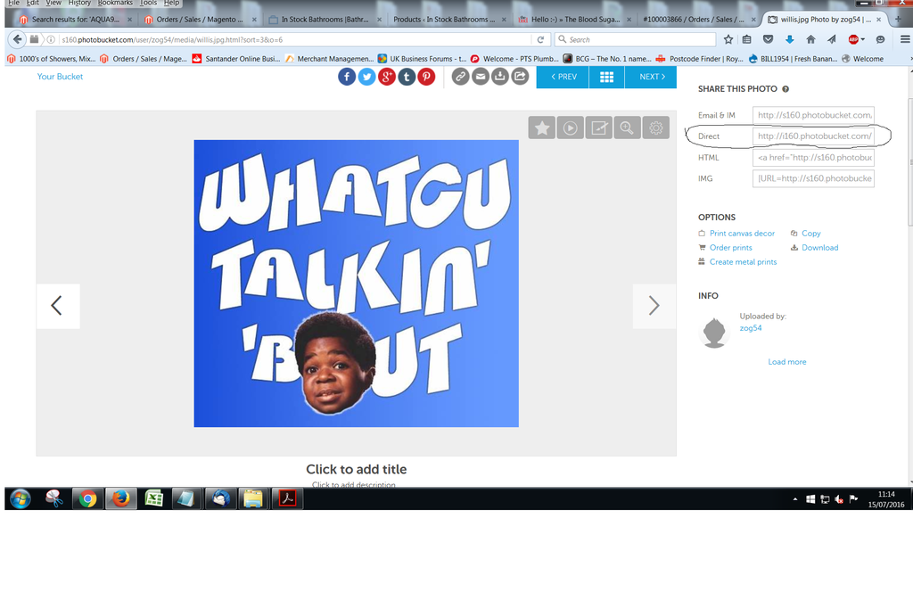Screen dimensions: 913x609
Task: Click the round share arrow icon
Action: click(x=520, y=77)
